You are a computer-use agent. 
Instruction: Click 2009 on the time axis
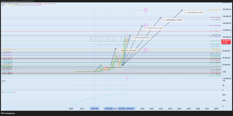[x=71, y=109]
